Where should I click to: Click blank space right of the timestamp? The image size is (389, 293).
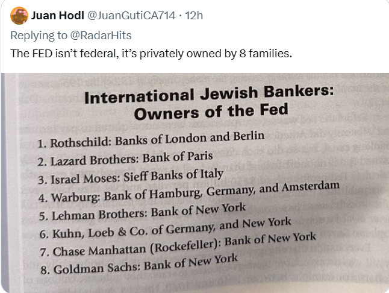(289, 15)
